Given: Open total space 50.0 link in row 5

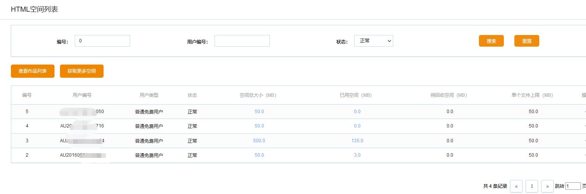Looking at the screenshot, I should (x=259, y=112).
